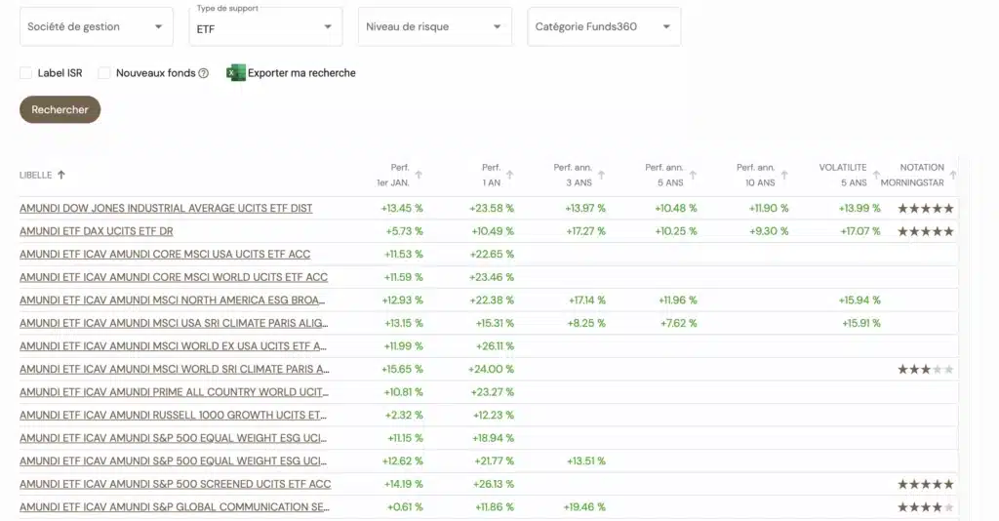Click the Nouveaux fonds help icon
The width and height of the screenshot is (999, 521).
[x=203, y=73]
